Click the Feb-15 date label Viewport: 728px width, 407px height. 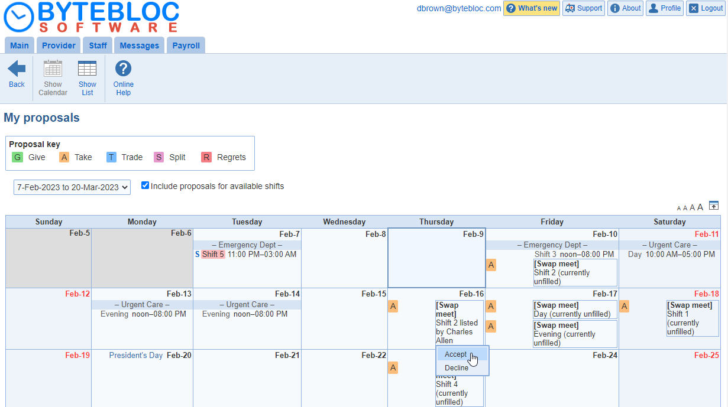point(374,294)
